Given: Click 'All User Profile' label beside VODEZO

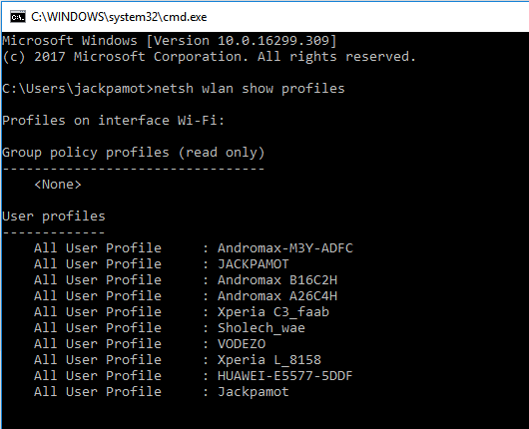Looking at the screenshot, I should pos(98,343).
